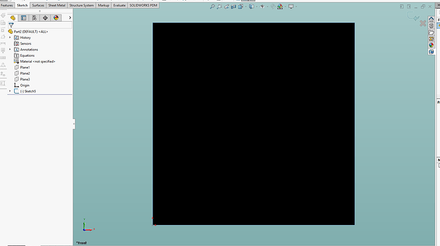The width and height of the screenshot is (440, 246).
Task: Select Plane2 in the feature tree
Action: 22,73
